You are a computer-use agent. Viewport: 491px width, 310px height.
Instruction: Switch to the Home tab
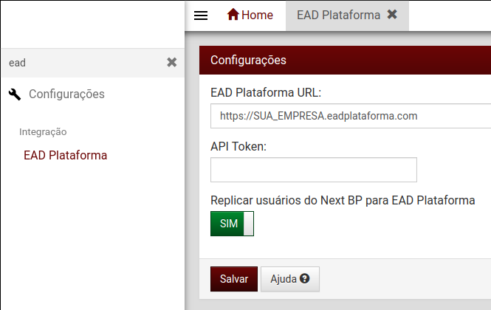(x=250, y=15)
